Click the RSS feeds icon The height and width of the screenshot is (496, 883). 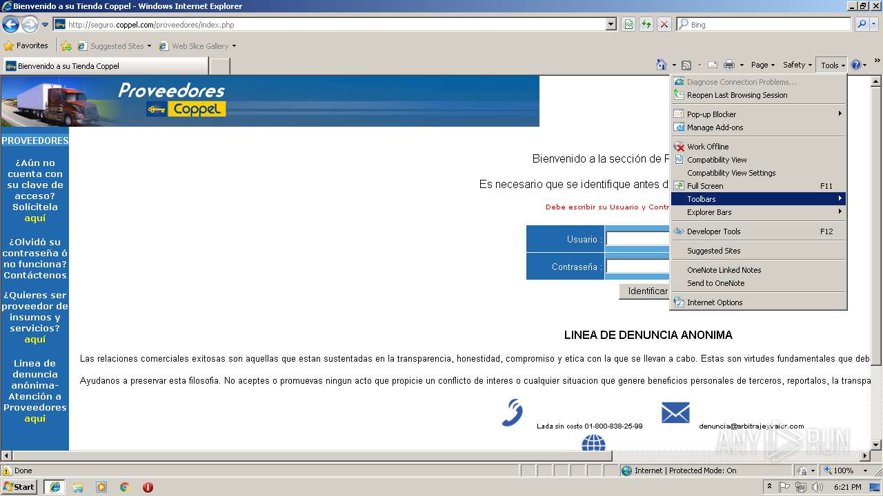coord(686,65)
